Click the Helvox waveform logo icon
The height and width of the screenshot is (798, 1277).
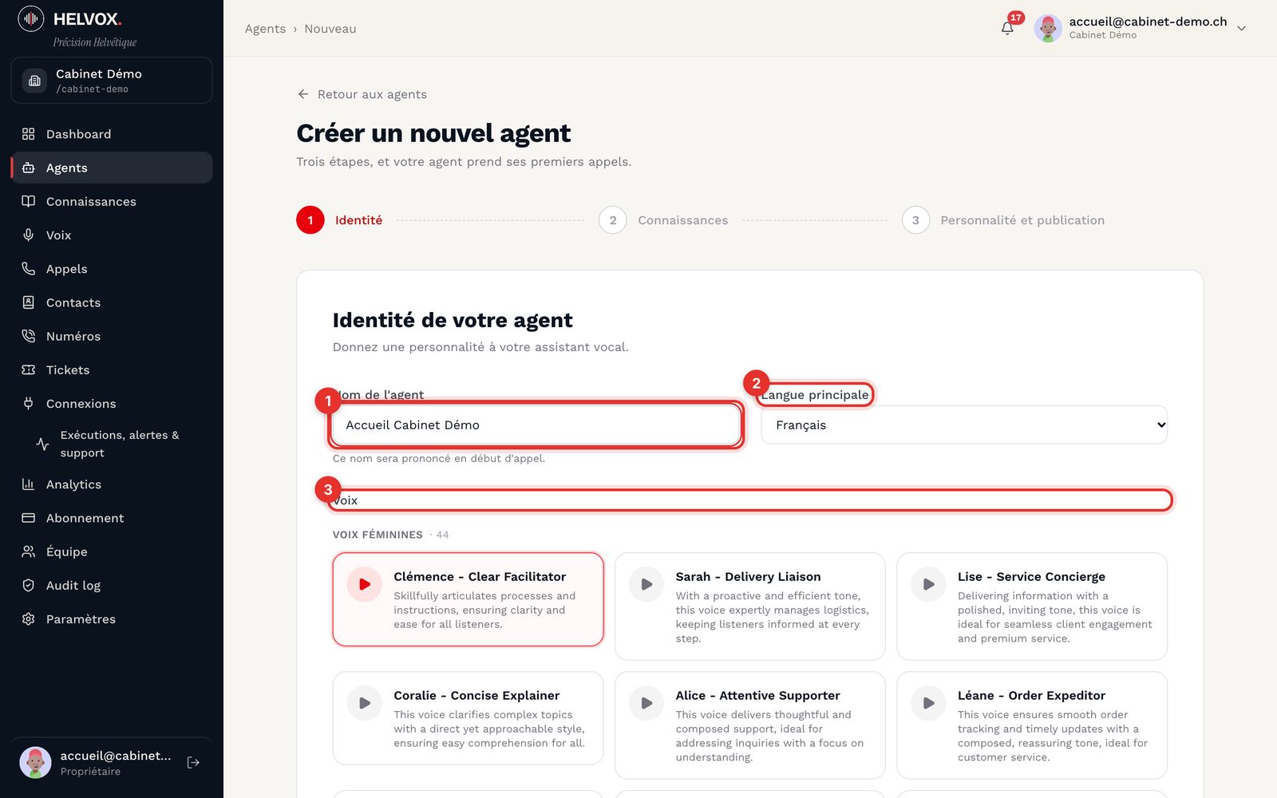pyautogui.click(x=31, y=18)
